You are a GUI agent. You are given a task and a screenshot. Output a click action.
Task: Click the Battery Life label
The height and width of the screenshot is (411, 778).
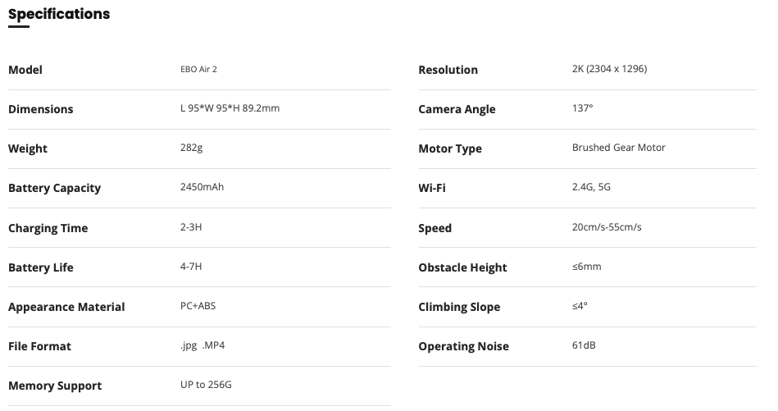tap(41, 267)
